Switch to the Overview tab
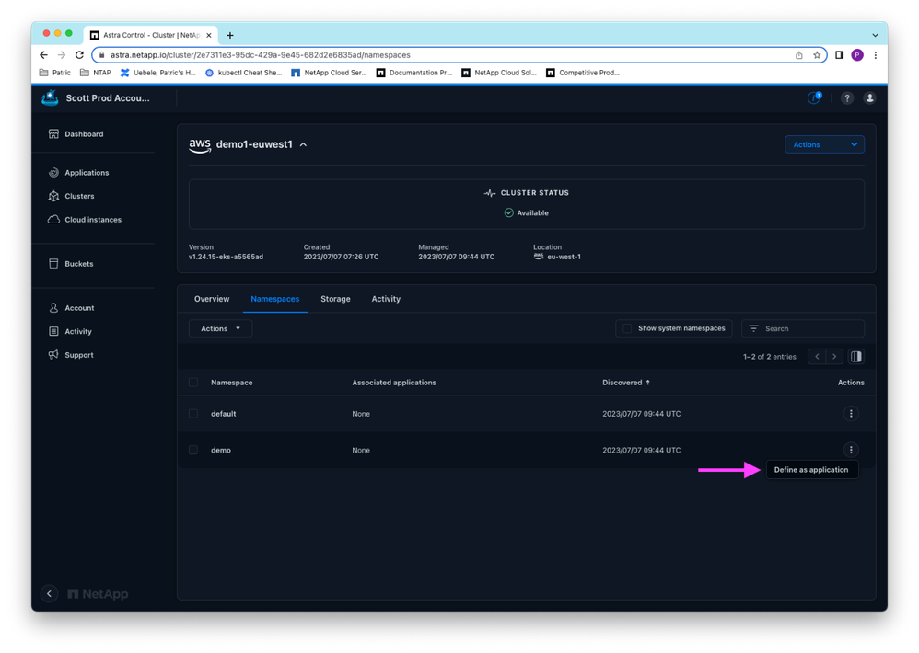Image resolution: width=919 pixels, height=653 pixels. pos(212,299)
